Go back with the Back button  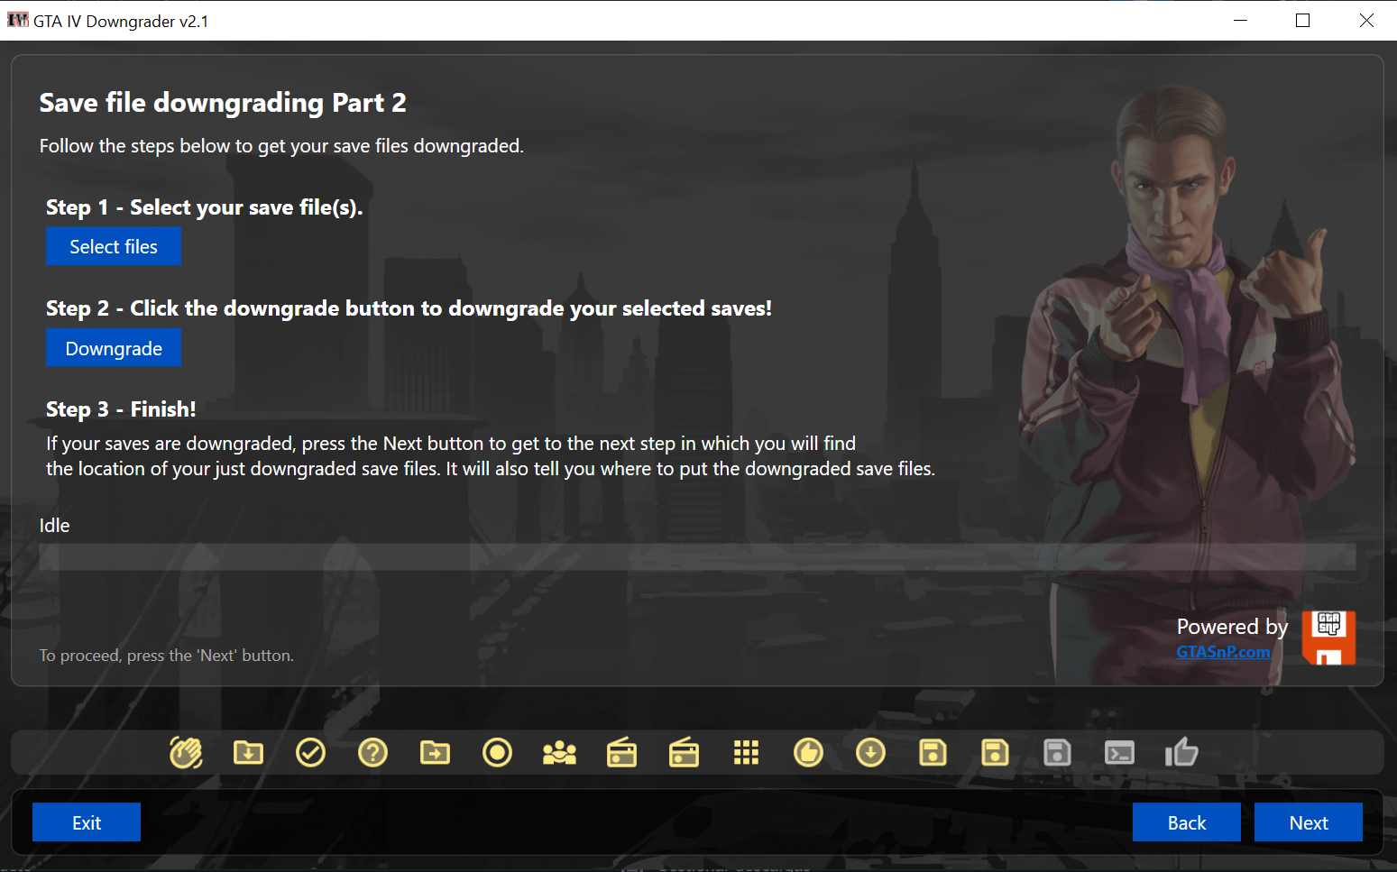coord(1187,822)
